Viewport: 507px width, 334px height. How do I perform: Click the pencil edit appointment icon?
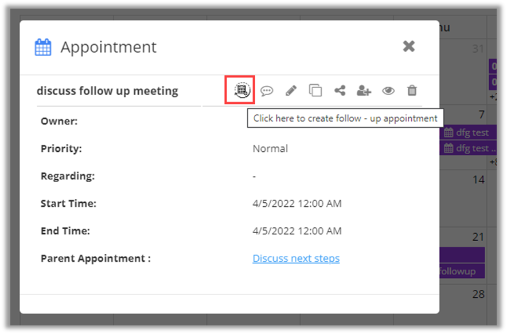click(x=291, y=91)
